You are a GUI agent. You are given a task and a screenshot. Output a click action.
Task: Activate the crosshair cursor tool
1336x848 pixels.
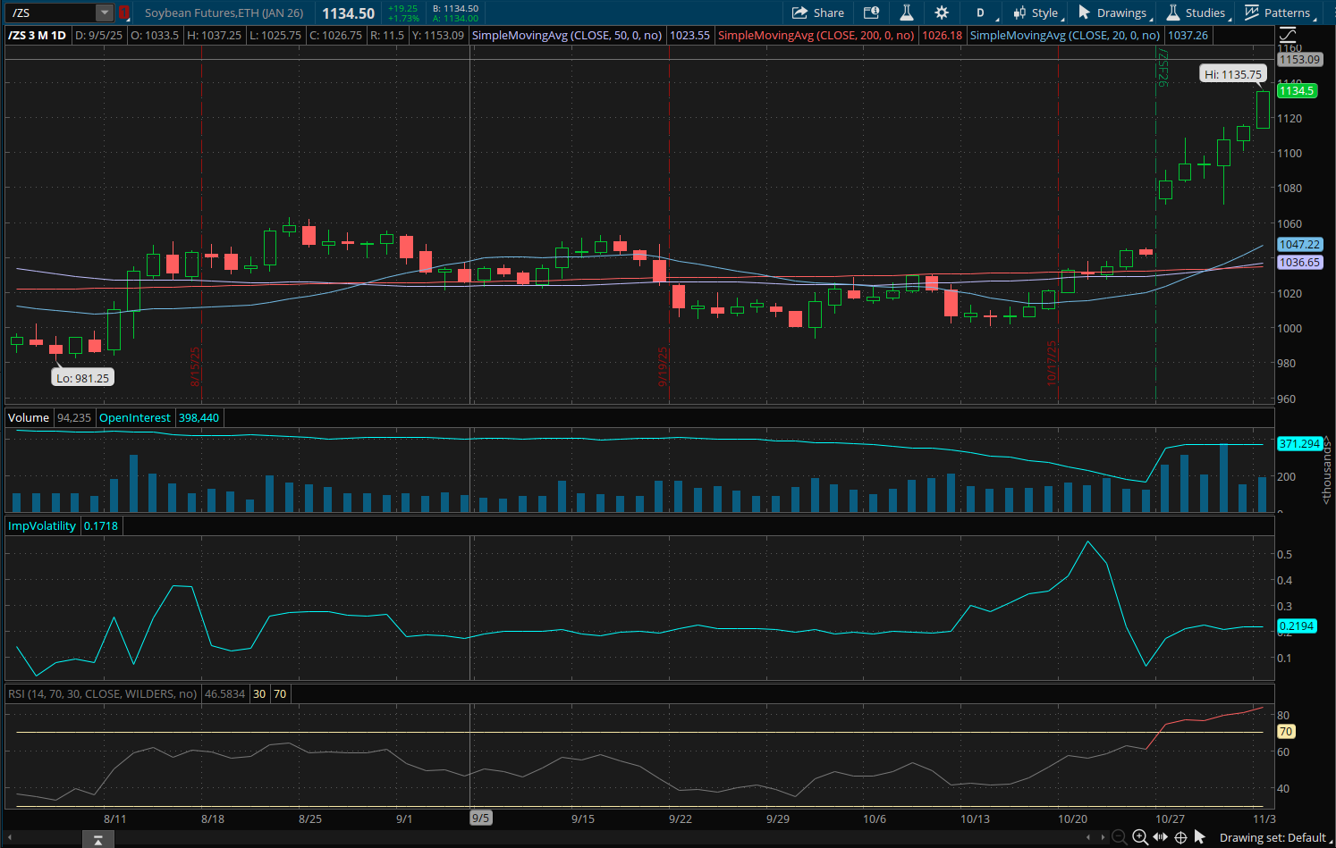1181,837
